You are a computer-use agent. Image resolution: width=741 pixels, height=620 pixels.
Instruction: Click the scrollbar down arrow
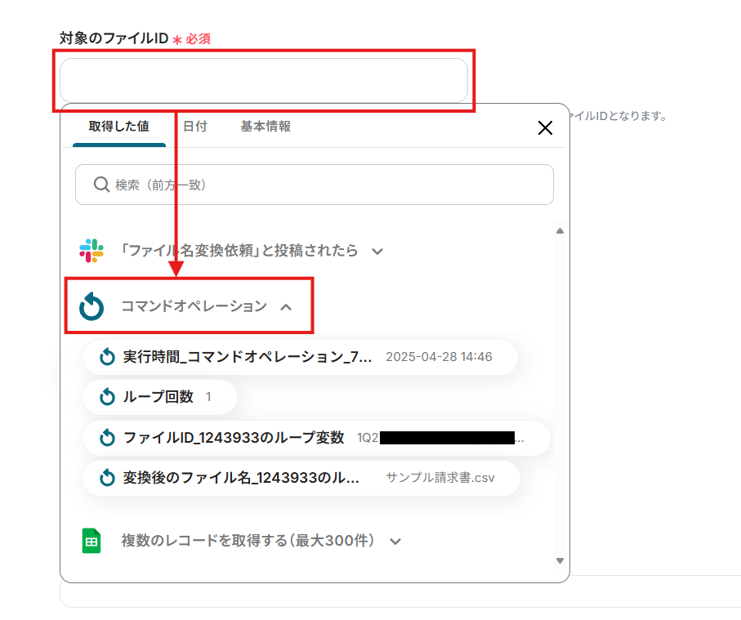coord(560,561)
